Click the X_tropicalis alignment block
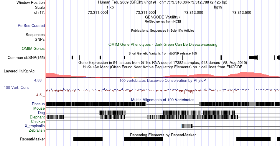This screenshot has width=280, height=146. 187,126
